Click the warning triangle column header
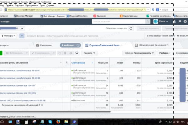This screenshot has width=188, height=125. click(x=66, y=62)
